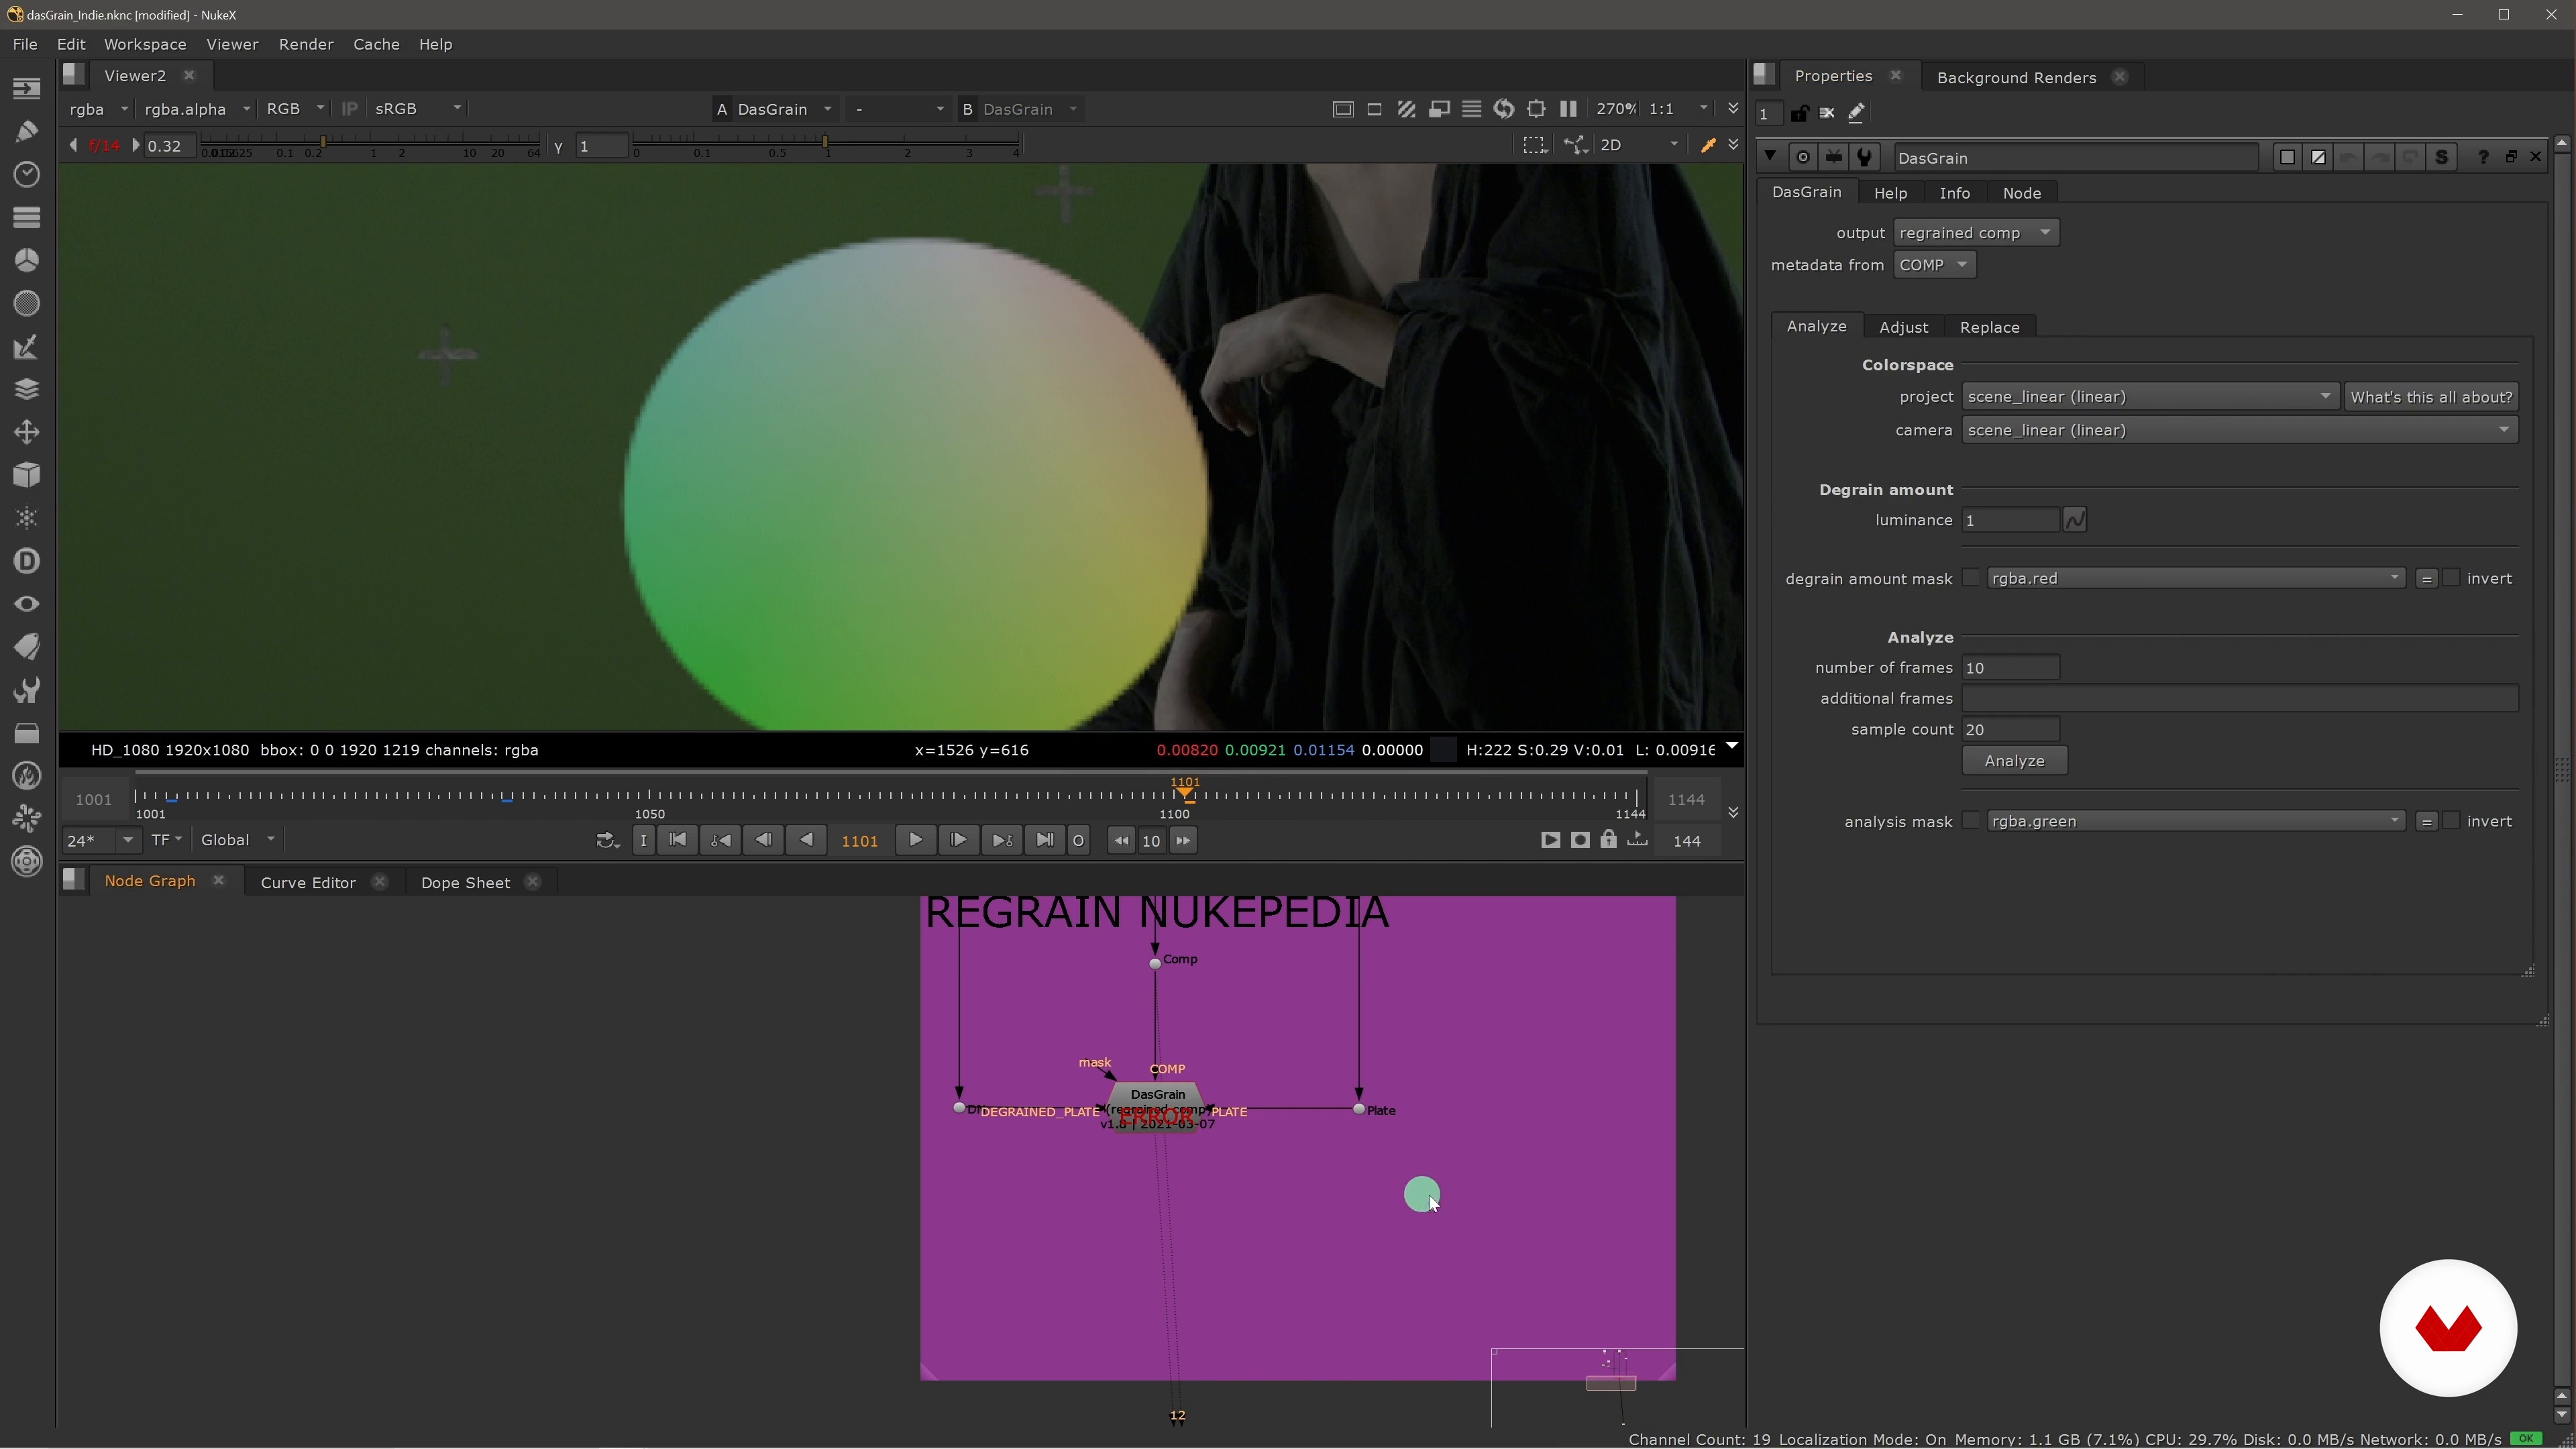Click the viewer gamma slider
Viewport: 2576px width, 1449px height.
[x=826, y=145]
